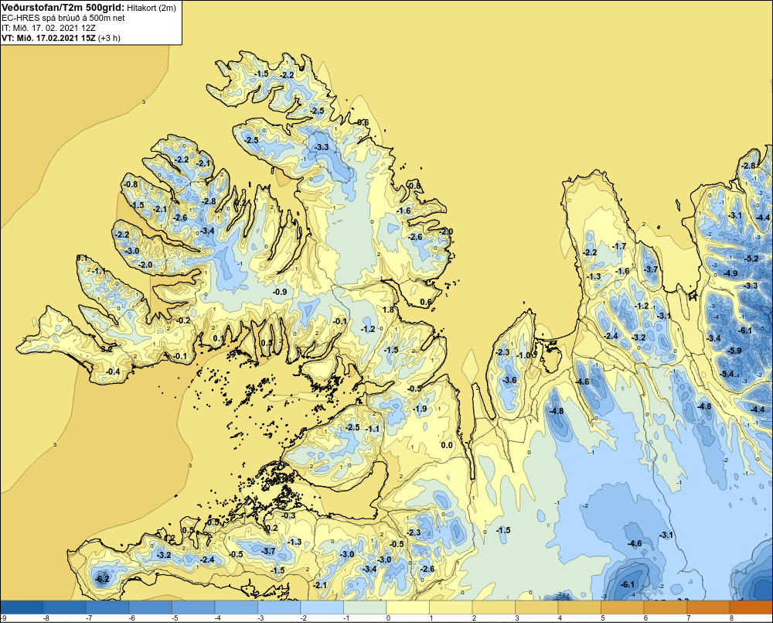The height and width of the screenshot is (623, 773).
Task: Click the -5.2 temperature value on the map
Action: tap(752, 258)
